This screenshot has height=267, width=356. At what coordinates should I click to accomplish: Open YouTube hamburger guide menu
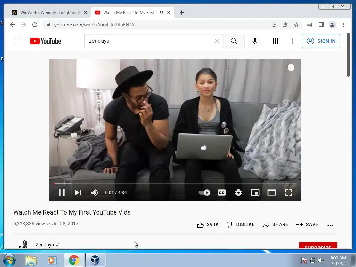tap(17, 41)
